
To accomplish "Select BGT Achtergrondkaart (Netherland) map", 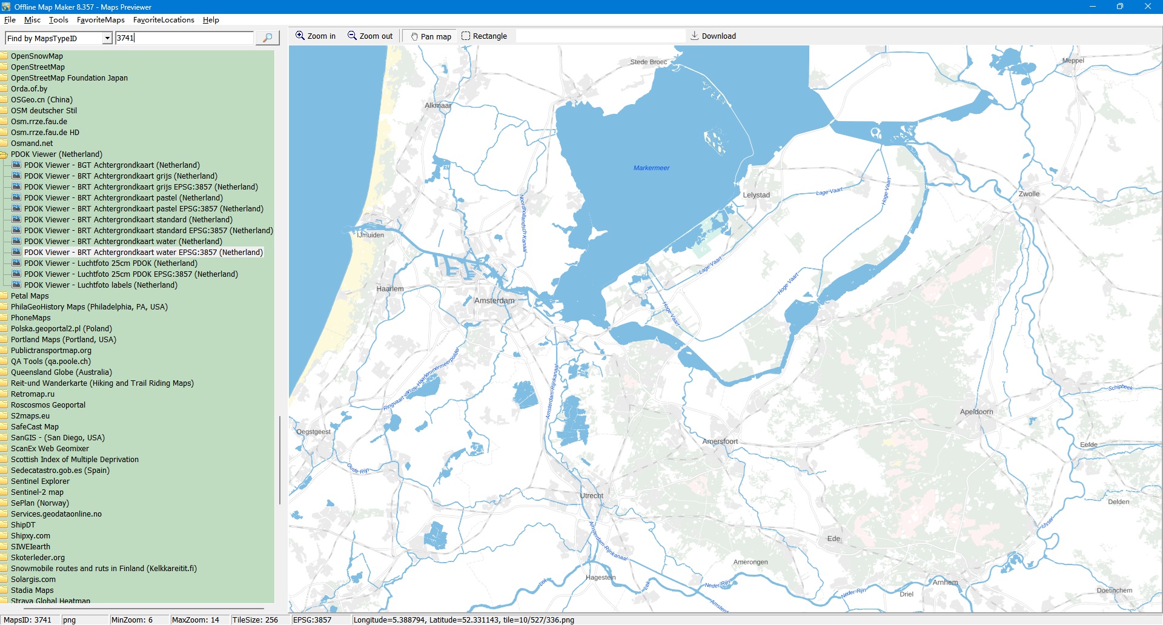I will (x=111, y=165).
